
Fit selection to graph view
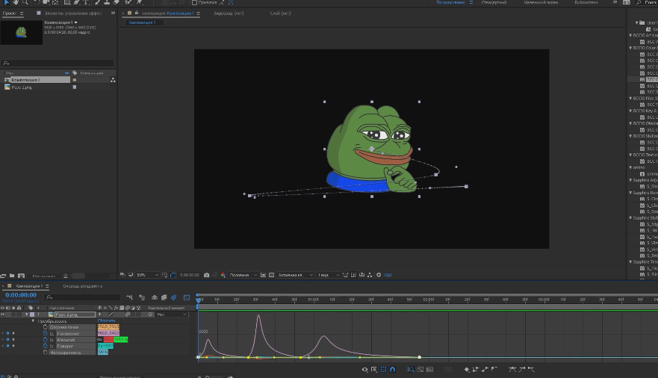coord(420,370)
